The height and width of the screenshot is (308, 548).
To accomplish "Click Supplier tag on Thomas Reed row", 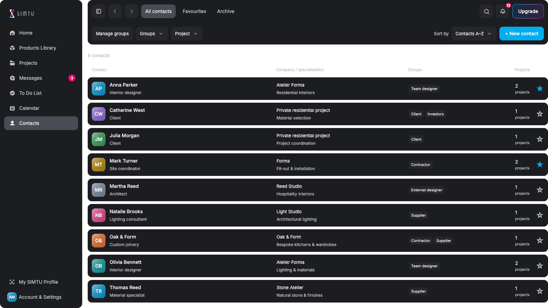I will click(x=419, y=291).
